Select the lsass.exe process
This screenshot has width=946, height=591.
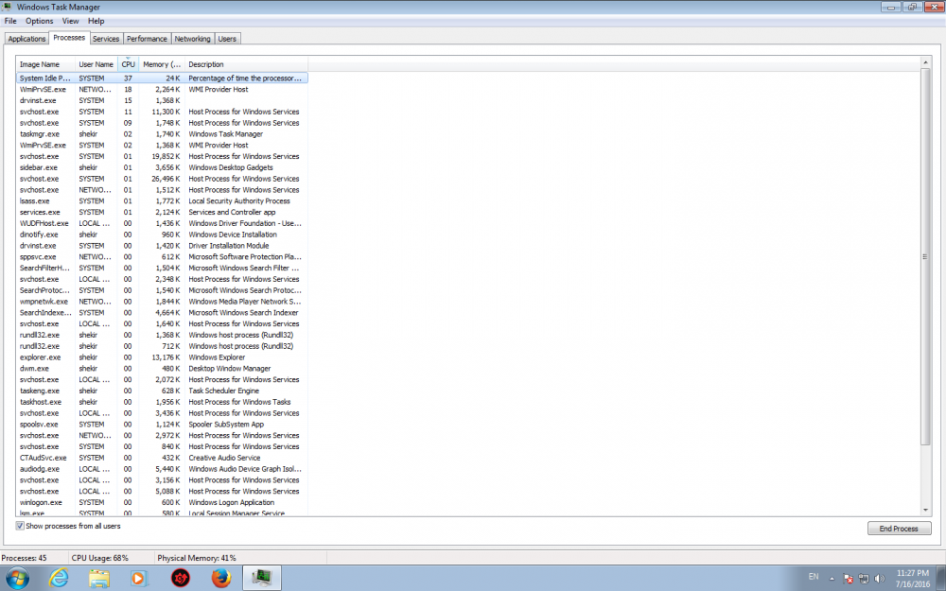[x=162, y=200]
